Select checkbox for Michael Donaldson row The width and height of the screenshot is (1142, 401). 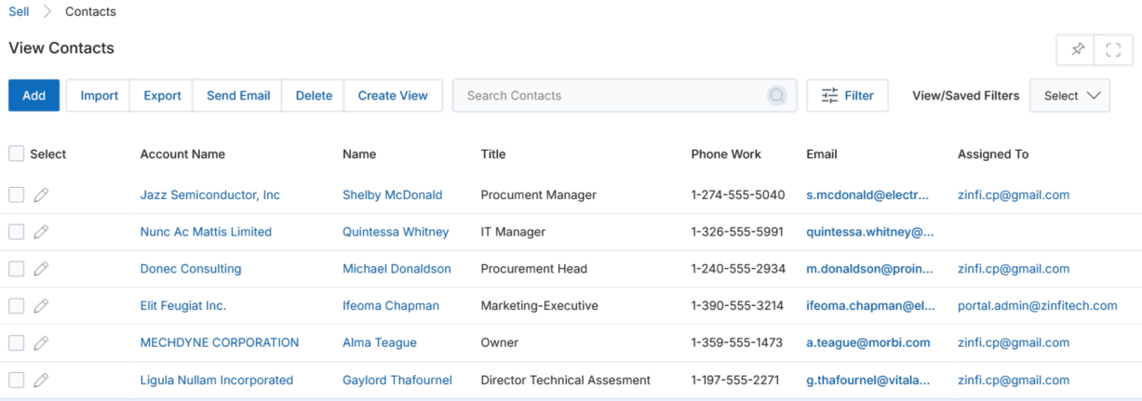pos(17,269)
